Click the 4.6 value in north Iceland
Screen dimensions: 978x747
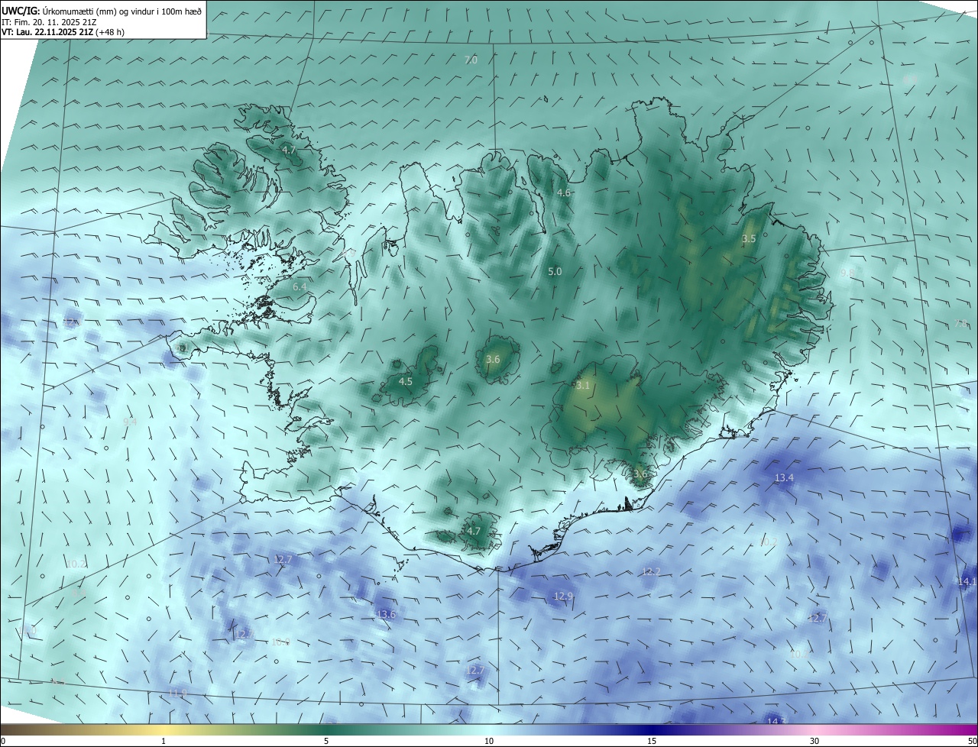tap(564, 193)
